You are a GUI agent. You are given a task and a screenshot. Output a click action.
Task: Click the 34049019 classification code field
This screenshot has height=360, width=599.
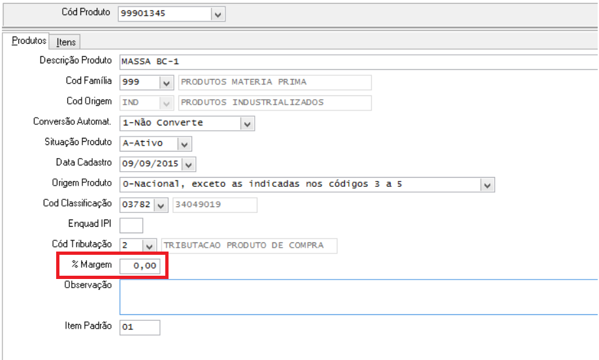[x=215, y=205]
